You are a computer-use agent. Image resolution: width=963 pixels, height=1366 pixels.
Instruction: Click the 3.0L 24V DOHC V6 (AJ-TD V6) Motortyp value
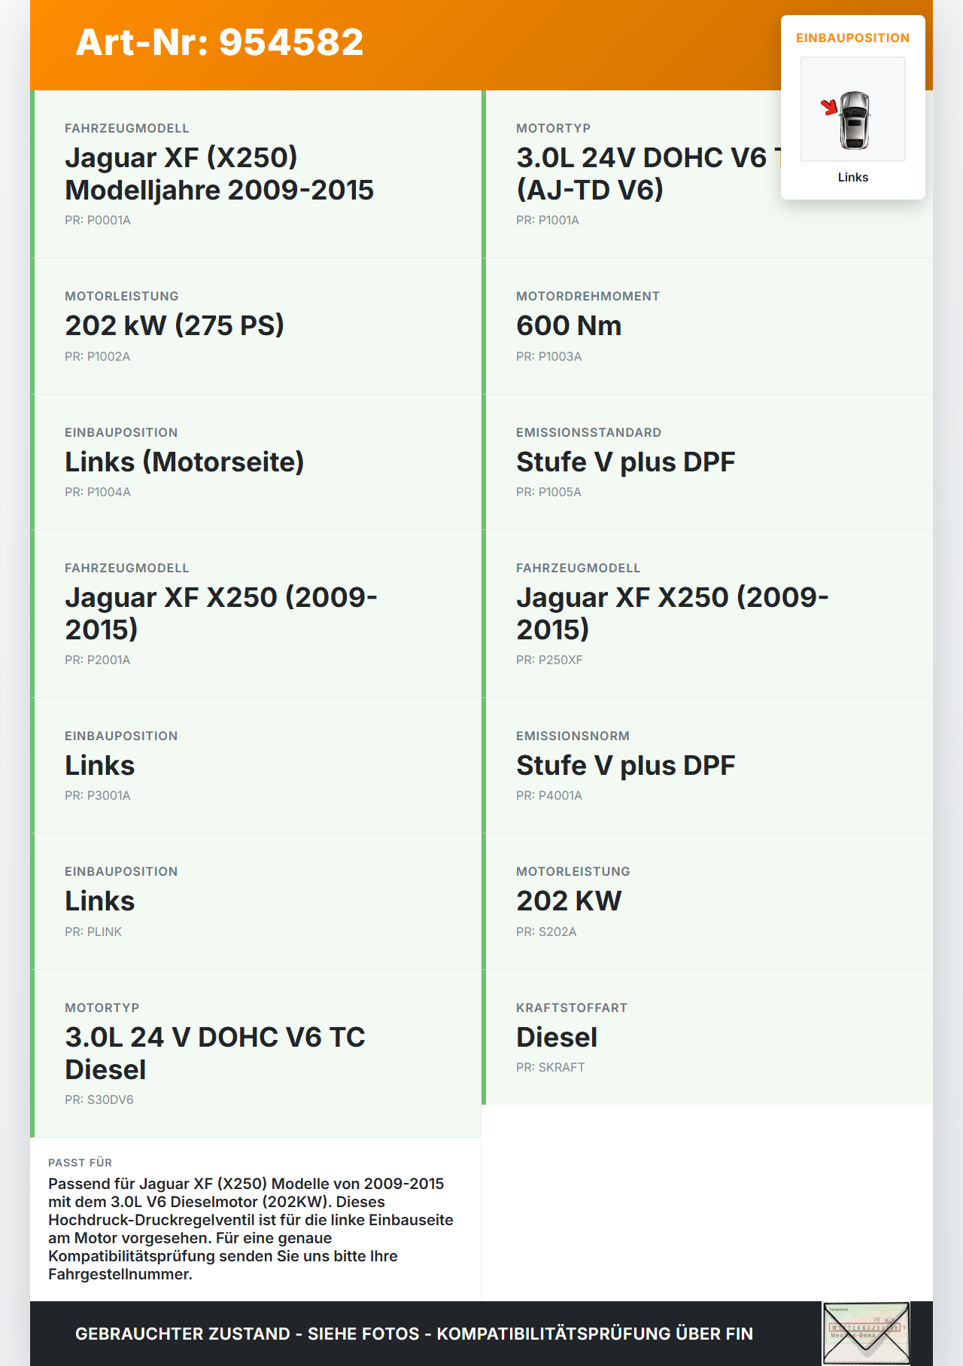647,174
